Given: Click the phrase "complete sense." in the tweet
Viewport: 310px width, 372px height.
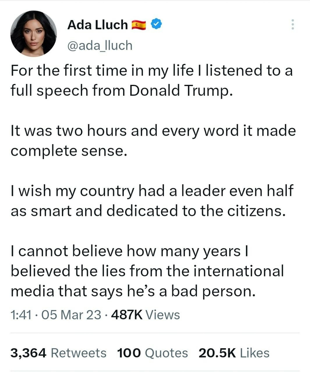Looking at the screenshot, I should pos(69,151).
